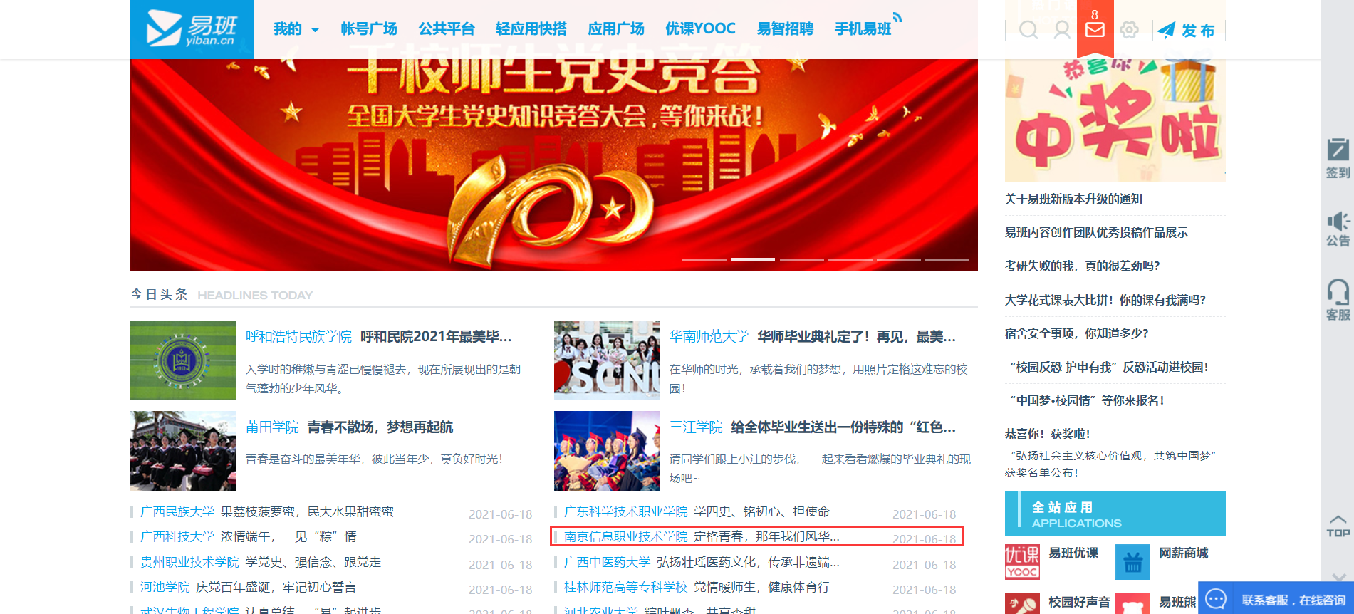Open 南京信息职业技术学院 headline link
This screenshot has height=614, width=1354.
point(625,536)
